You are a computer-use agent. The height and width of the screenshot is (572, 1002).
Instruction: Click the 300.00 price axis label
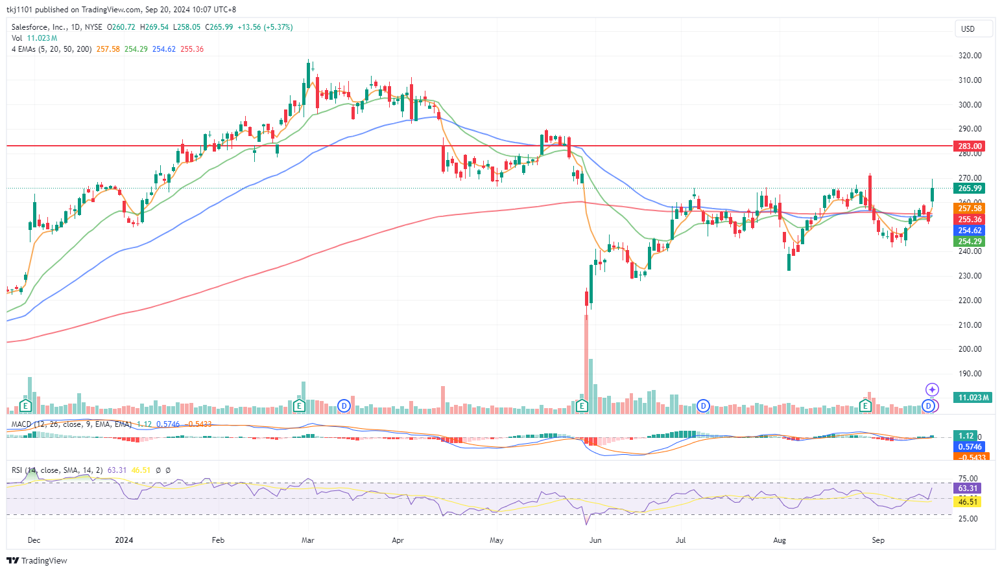970,105
